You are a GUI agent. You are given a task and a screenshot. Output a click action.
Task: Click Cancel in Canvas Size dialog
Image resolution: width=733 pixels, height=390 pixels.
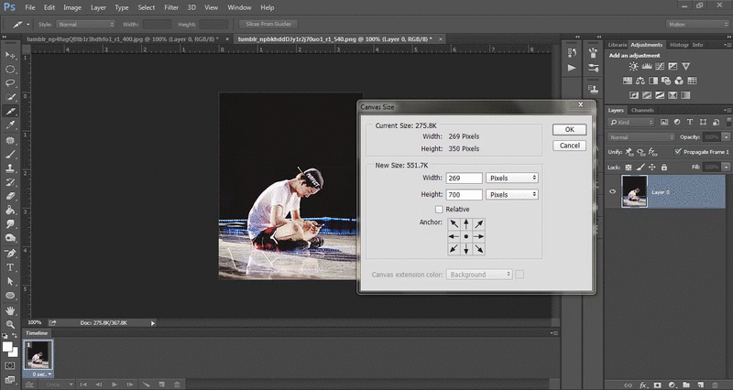(x=569, y=145)
